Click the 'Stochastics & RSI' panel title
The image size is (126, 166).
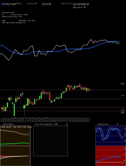108,124
